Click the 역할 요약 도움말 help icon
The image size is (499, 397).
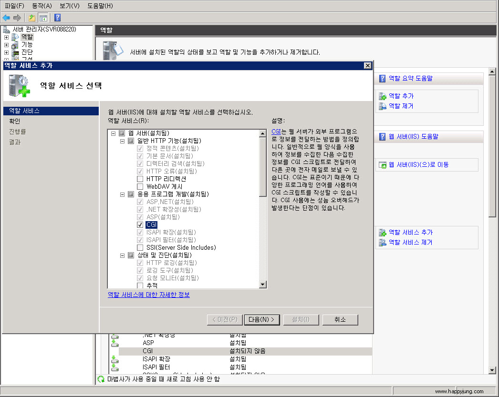pyautogui.click(x=382, y=79)
